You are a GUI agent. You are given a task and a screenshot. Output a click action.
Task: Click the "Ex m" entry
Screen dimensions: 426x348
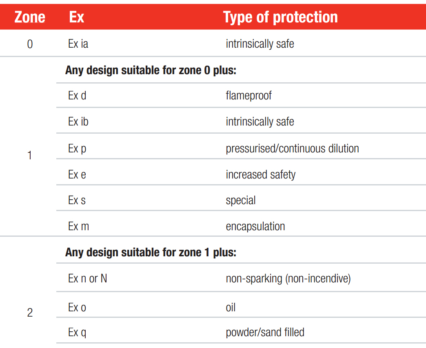(79, 227)
